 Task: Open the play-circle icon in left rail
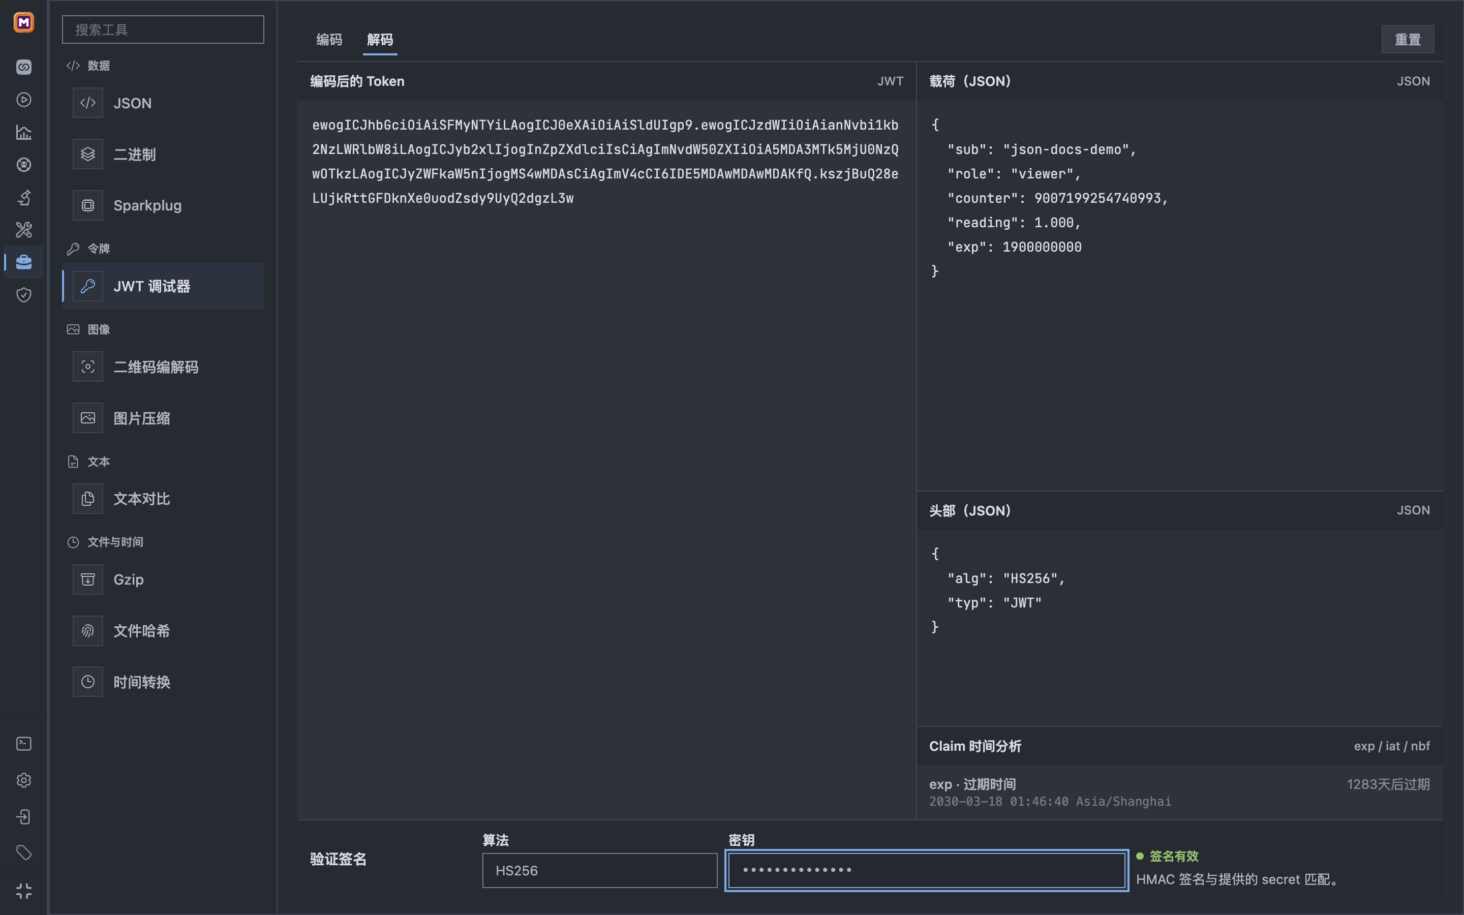(x=23, y=99)
